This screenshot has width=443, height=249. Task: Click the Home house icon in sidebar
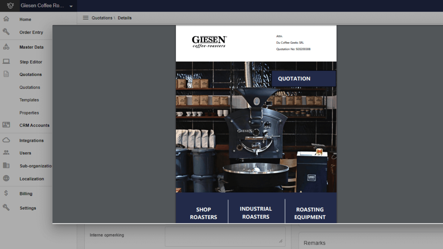6,19
